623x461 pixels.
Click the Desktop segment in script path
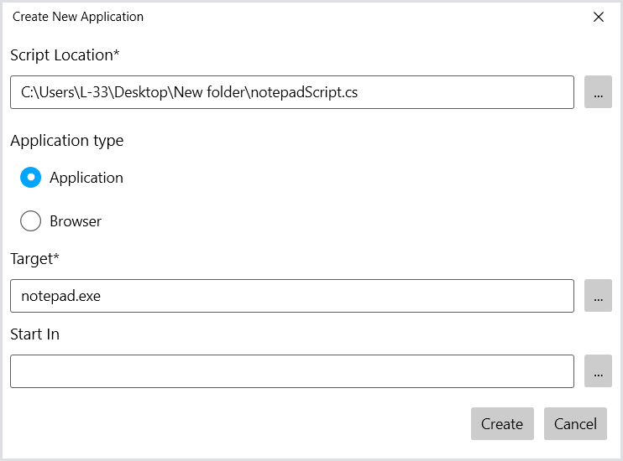tap(142, 92)
